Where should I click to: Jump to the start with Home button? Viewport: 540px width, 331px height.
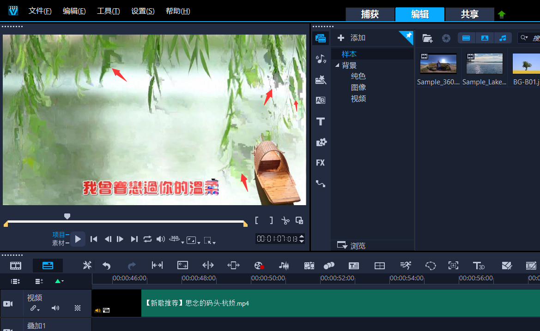(x=94, y=239)
